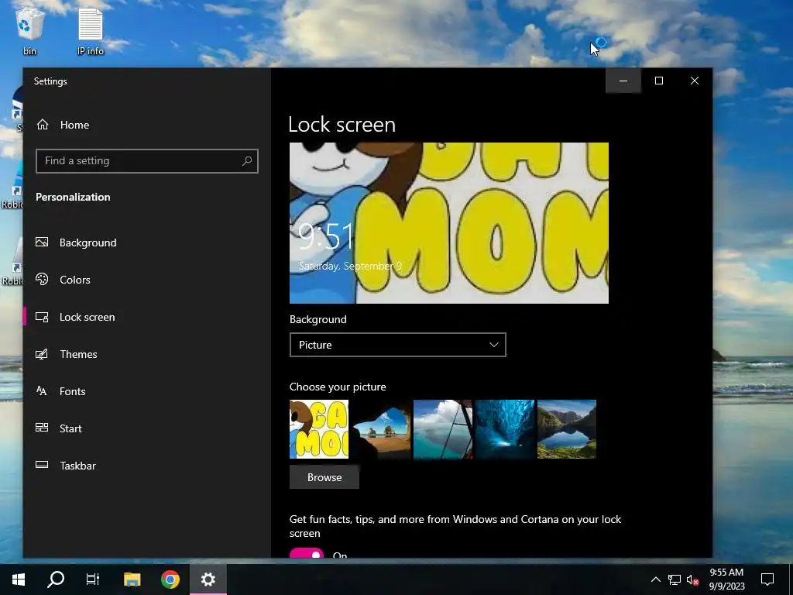Click the Themes brush icon
Viewport: 793px width, 595px height.
pyautogui.click(x=42, y=353)
